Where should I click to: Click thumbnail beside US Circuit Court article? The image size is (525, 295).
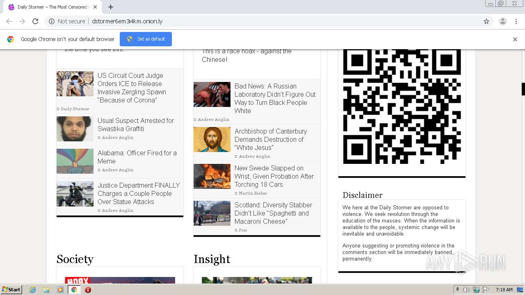tap(75, 84)
